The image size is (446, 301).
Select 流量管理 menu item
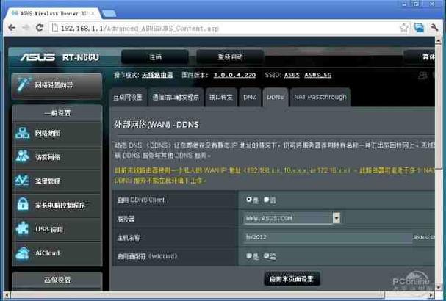pos(57,181)
